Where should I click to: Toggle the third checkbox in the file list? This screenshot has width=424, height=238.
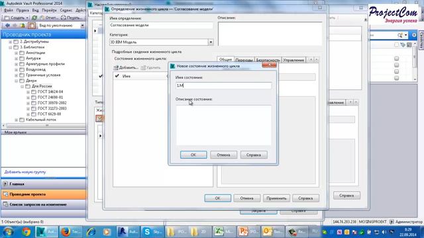pos(396,71)
